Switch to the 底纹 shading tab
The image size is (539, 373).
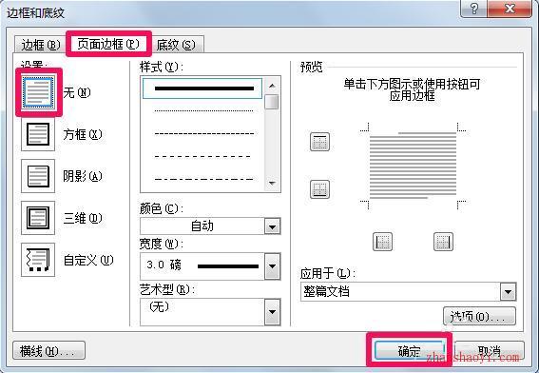176,45
